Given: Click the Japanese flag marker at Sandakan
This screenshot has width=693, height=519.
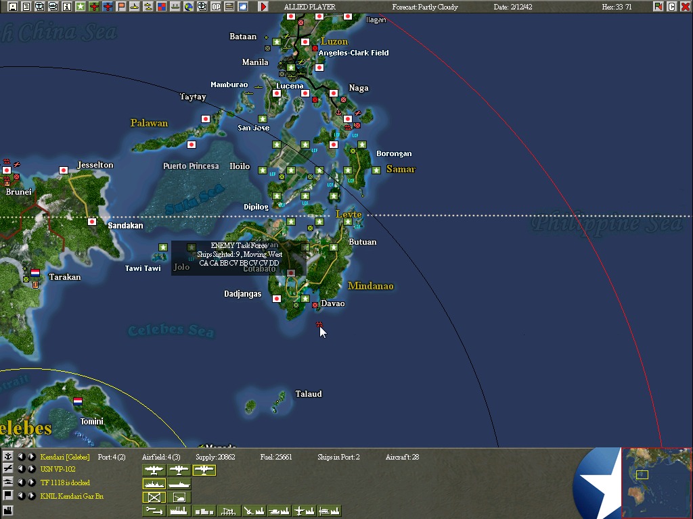Looking at the screenshot, I should (92, 222).
